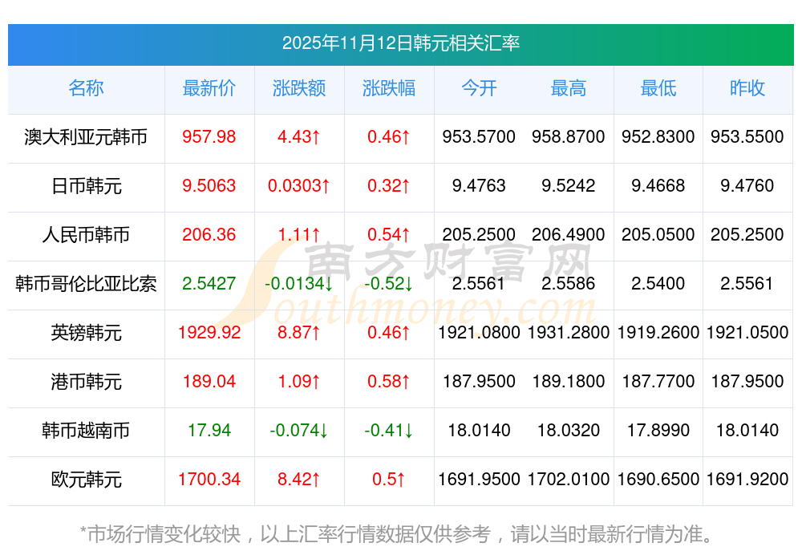
Task: Click the percent change -0.52↓
Action: [x=389, y=283]
